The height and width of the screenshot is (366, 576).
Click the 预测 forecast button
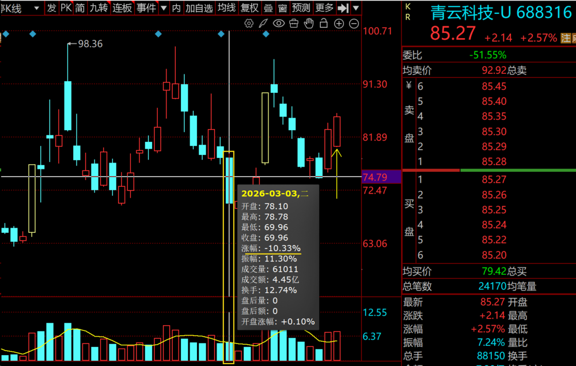click(x=301, y=8)
